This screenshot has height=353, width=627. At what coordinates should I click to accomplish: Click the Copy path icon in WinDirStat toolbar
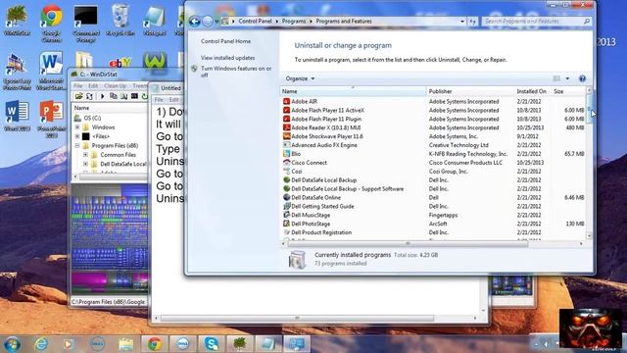point(114,96)
